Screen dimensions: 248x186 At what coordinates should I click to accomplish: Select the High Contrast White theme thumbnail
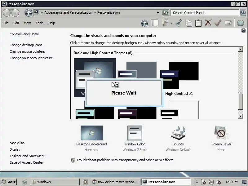tap(179, 110)
